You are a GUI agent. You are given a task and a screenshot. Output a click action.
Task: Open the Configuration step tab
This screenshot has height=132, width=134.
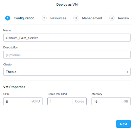point(24,18)
